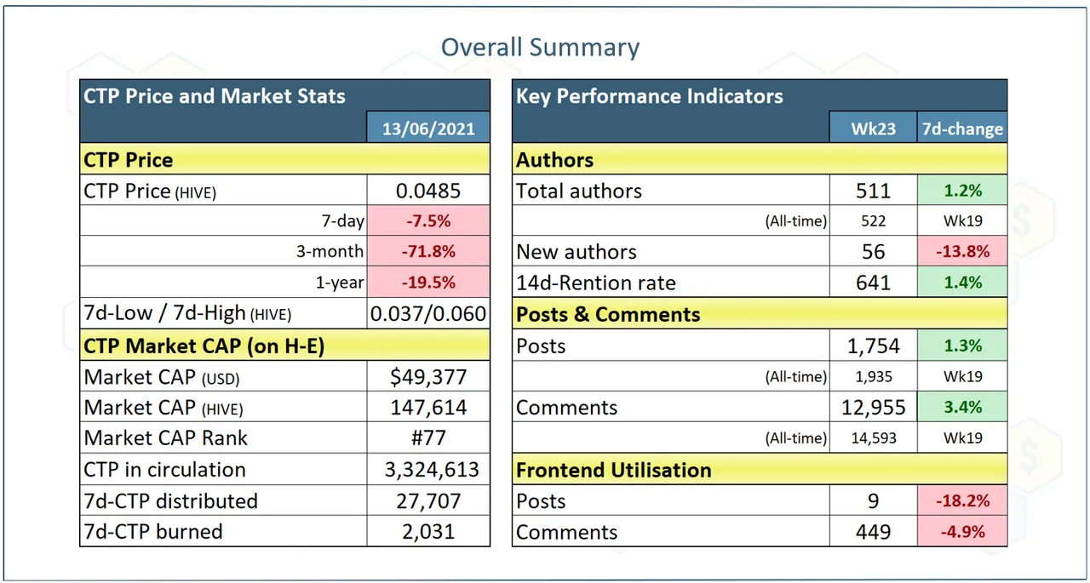Click the Total authors change '1.2%'
1090x583 pixels.
pyautogui.click(x=962, y=191)
